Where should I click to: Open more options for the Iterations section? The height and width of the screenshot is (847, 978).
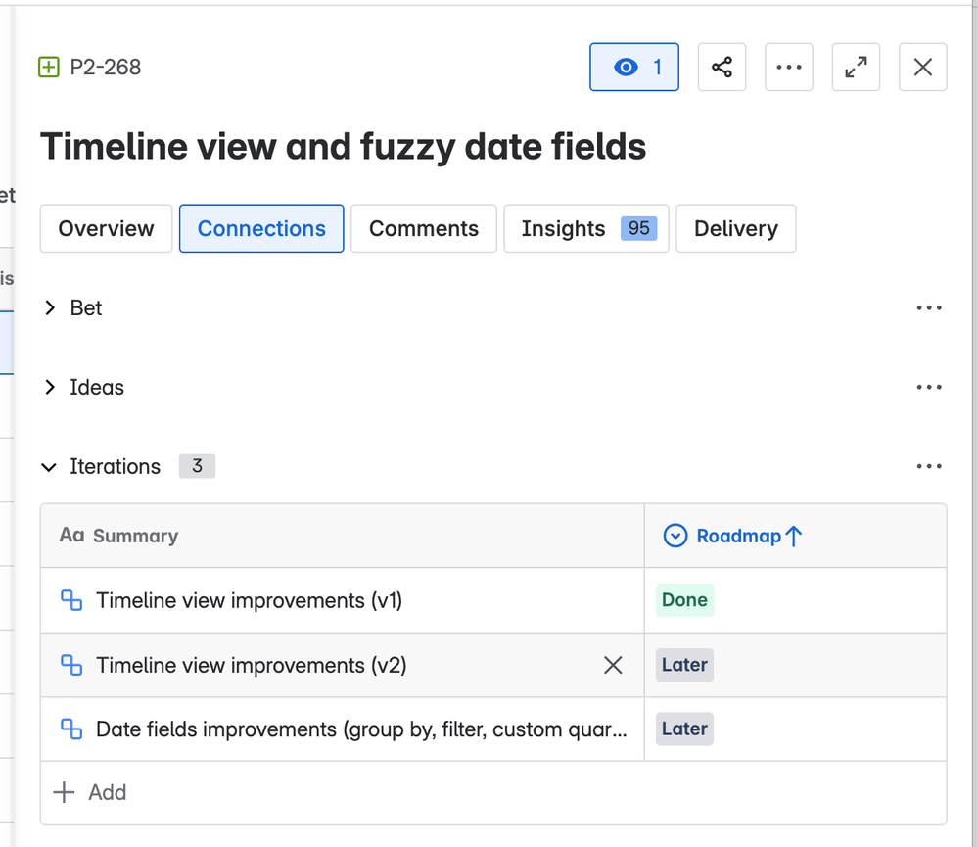pos(928,467)
